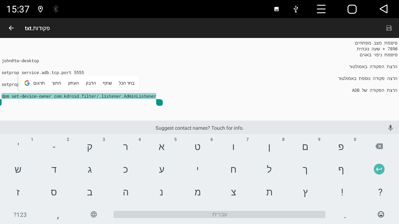Open the emoji keyboard with smiley icon
Viewport: 399px width, 224px height.
pos(381,214)
